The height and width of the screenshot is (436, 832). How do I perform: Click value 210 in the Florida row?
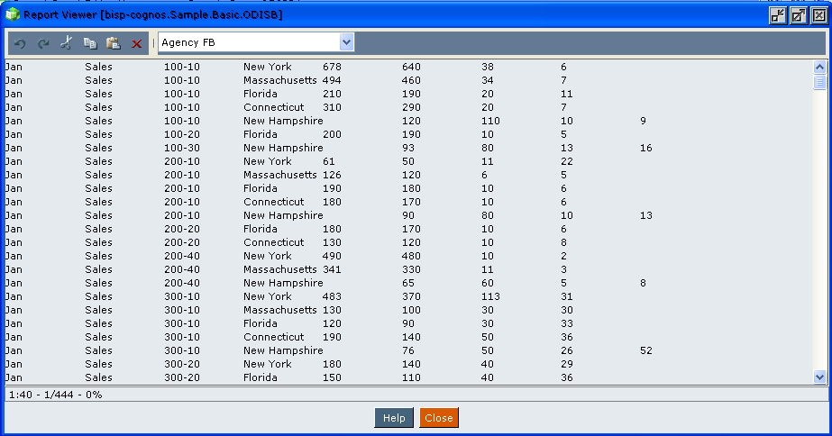tap(332, 94)
